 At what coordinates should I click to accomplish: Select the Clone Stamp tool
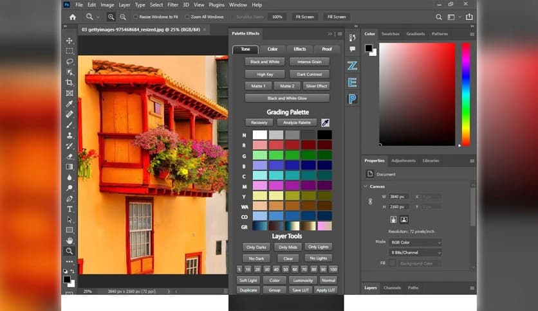70,136
